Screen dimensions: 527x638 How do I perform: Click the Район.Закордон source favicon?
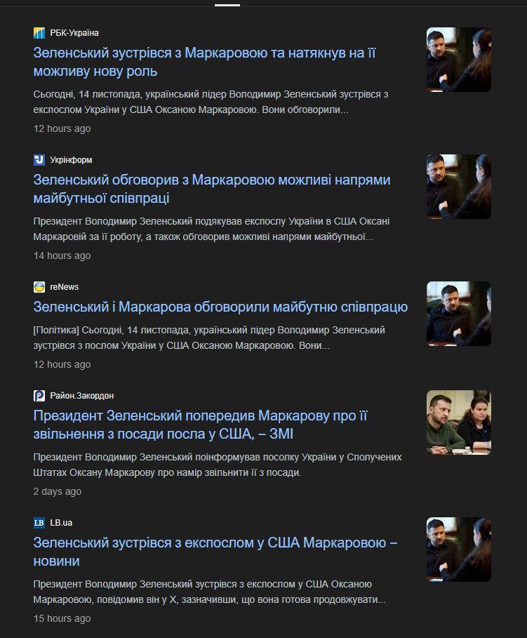[39, 395]
